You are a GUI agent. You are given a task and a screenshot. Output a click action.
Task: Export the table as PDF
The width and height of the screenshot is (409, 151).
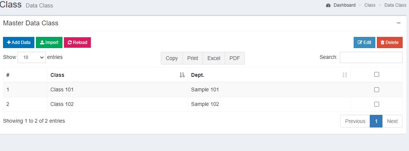(235, 58)
